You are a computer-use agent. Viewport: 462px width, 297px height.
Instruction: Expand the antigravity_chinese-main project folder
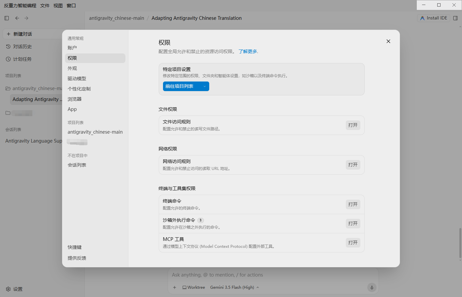[34, 88]
